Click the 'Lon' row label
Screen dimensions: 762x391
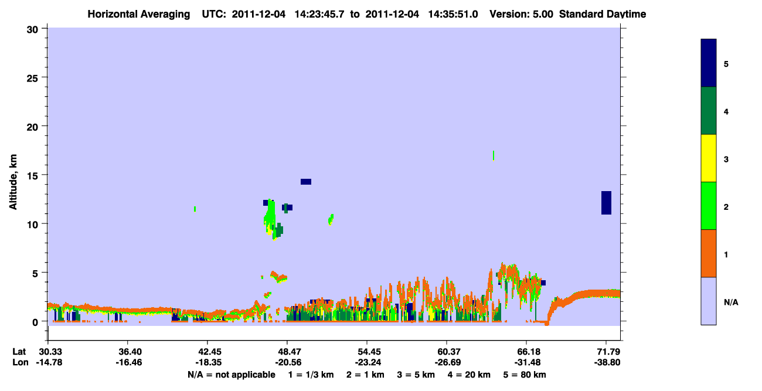(20, 363)
